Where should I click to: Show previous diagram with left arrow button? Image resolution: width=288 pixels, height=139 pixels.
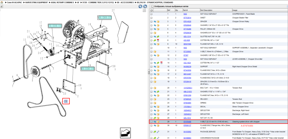click(x=140, y=6)
